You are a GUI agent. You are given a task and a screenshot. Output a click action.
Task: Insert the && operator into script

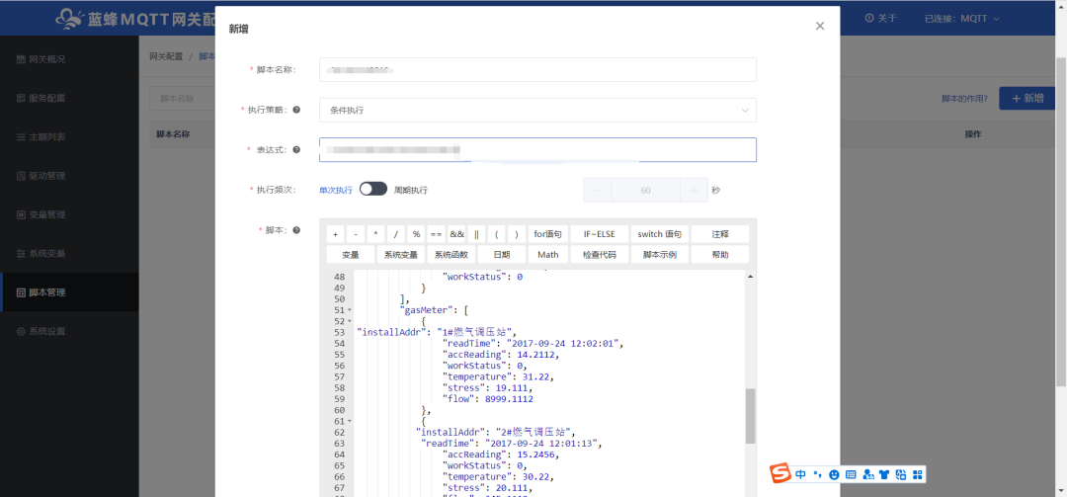pos(456,234)
